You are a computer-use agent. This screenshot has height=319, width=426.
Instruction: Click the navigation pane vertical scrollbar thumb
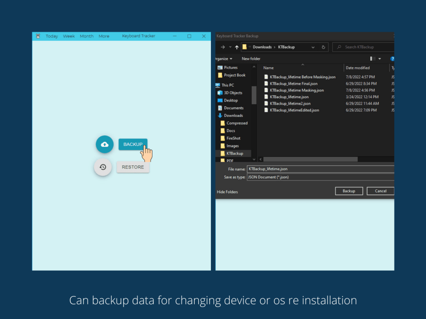tap(254, 95)
